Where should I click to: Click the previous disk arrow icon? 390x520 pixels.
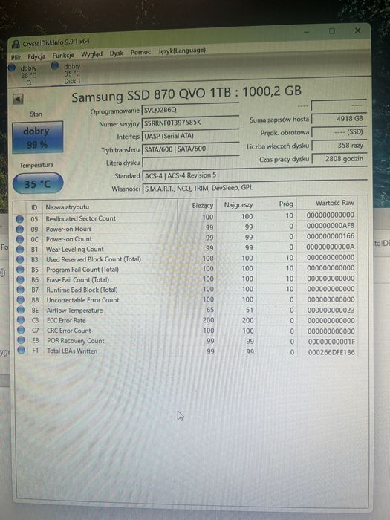(x=18, y=99)
